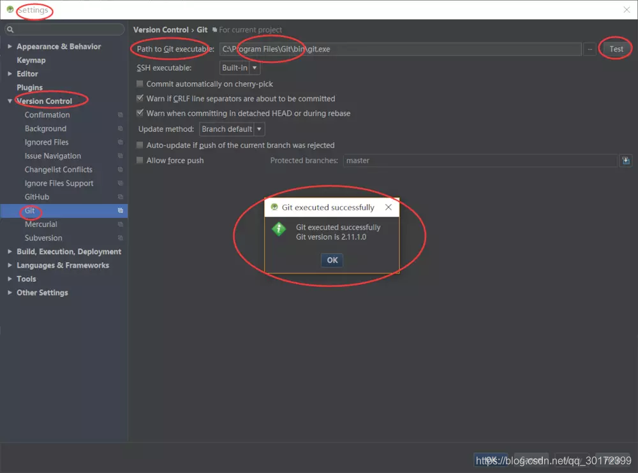Viewport: 638px width, 473px height.
Task: Click the project-level icon beside Issue Navigation
Action: click(120, 156)
